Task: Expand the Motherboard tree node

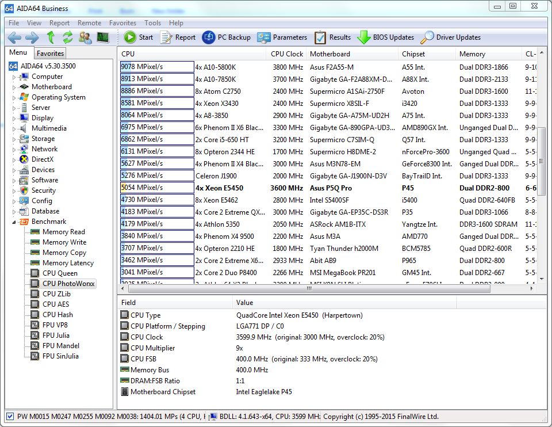Action: (14, 87)
